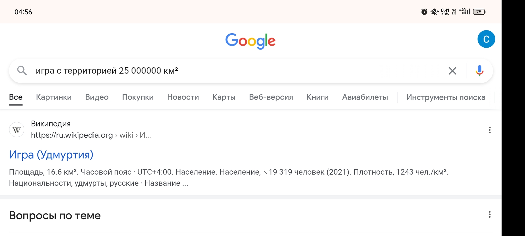Open the Google logo homepage
This screenshot has width=525, height=236.
tap(250, 41)
